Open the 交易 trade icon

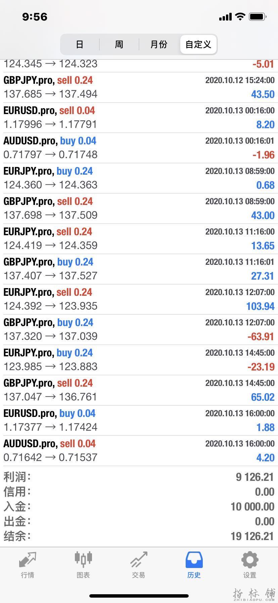click(139, 559)
